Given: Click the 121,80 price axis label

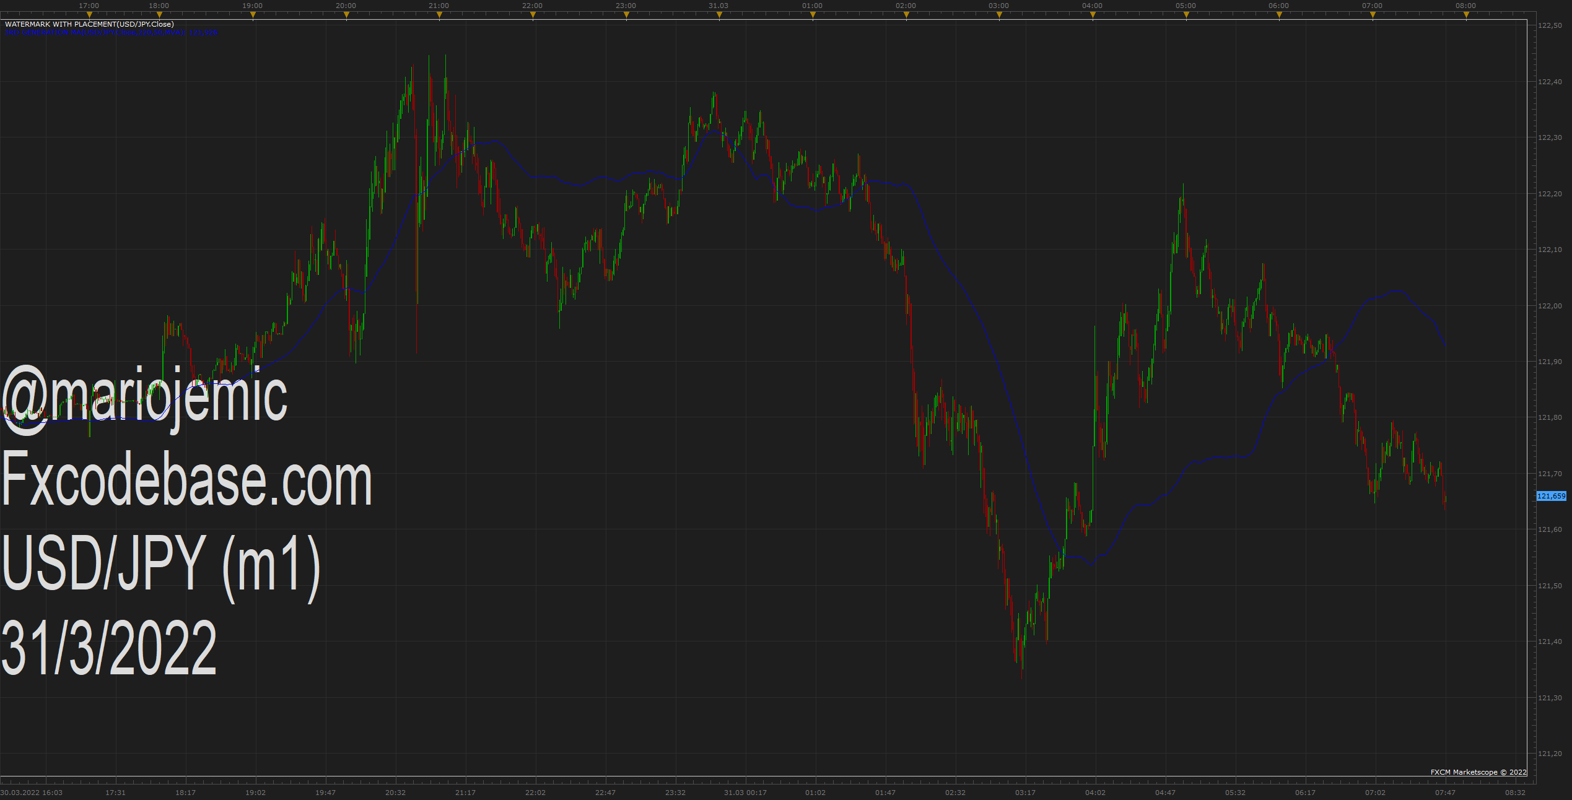Looking at the screenshot, I should [x=1550, y=417].
